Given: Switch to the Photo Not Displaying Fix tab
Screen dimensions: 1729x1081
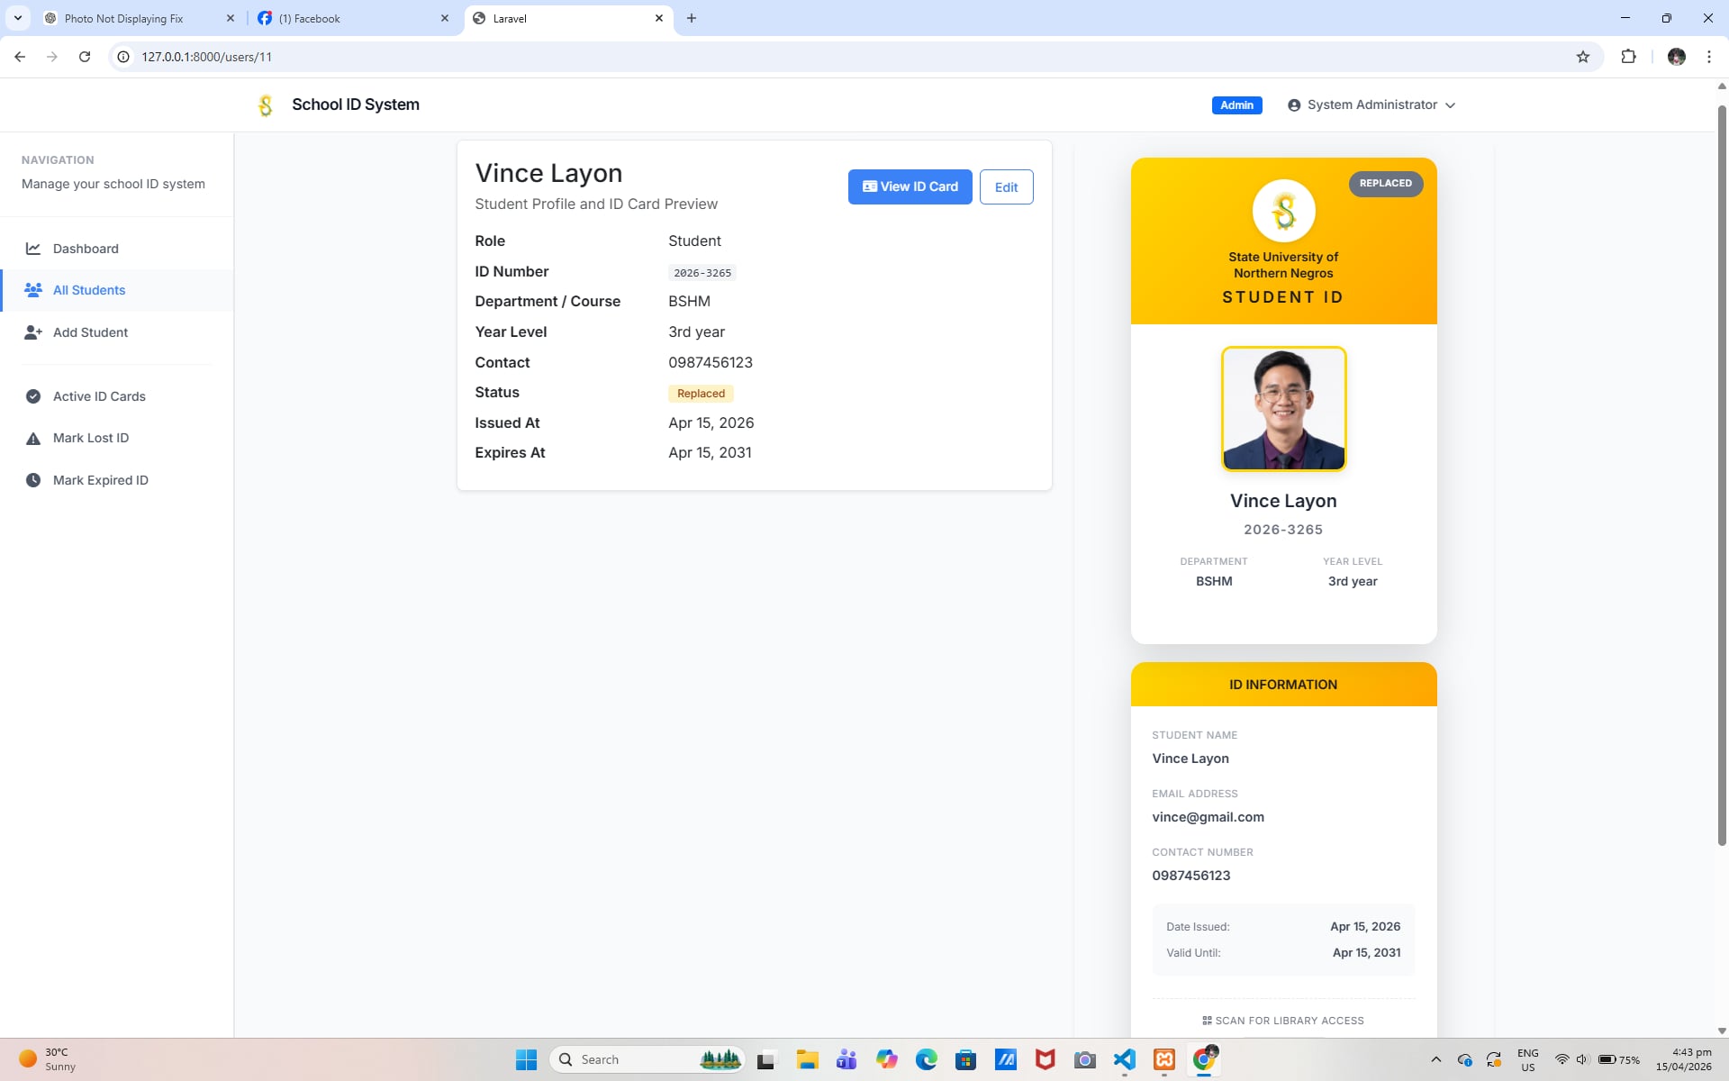Looking at the screenshot, I should tap(124, 18).
